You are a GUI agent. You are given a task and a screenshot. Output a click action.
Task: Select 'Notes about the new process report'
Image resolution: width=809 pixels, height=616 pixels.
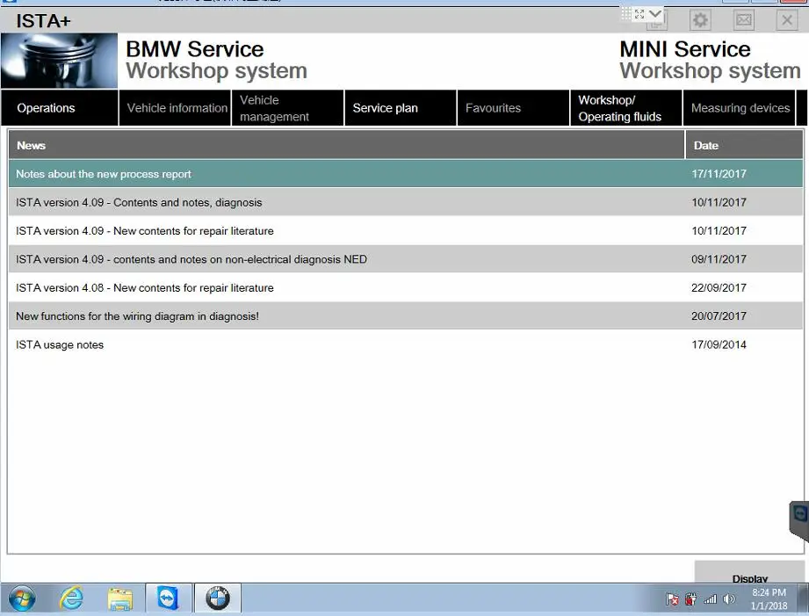(406, 174)
